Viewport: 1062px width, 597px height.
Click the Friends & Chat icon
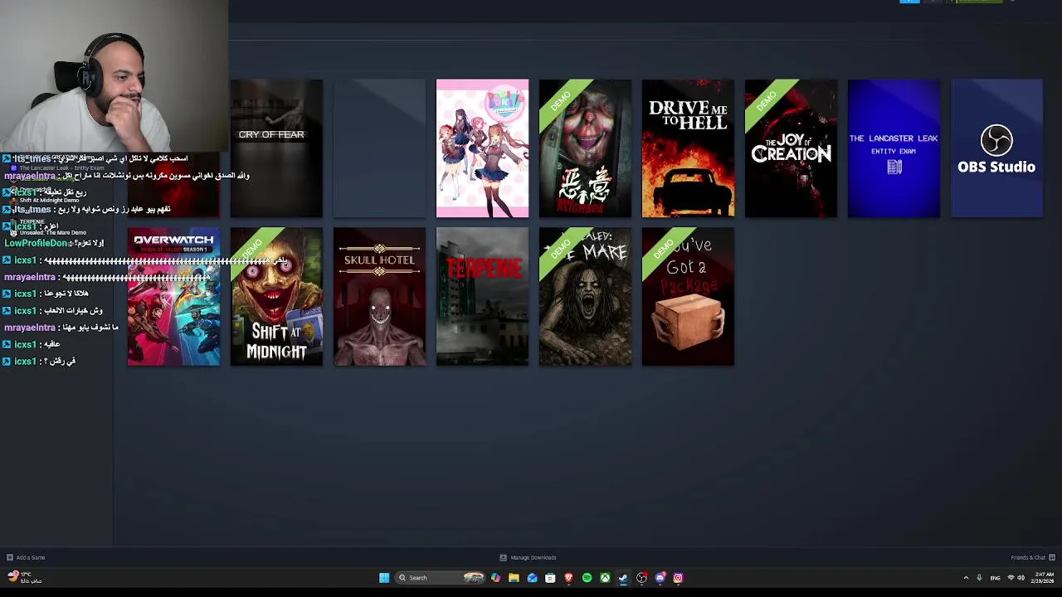(x=1052, y=557)
